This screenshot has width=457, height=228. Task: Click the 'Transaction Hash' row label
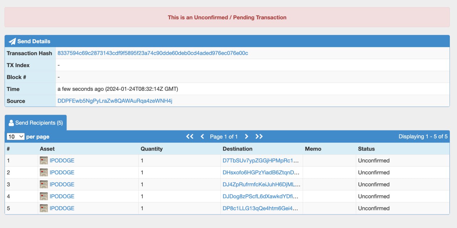(30, 53)
